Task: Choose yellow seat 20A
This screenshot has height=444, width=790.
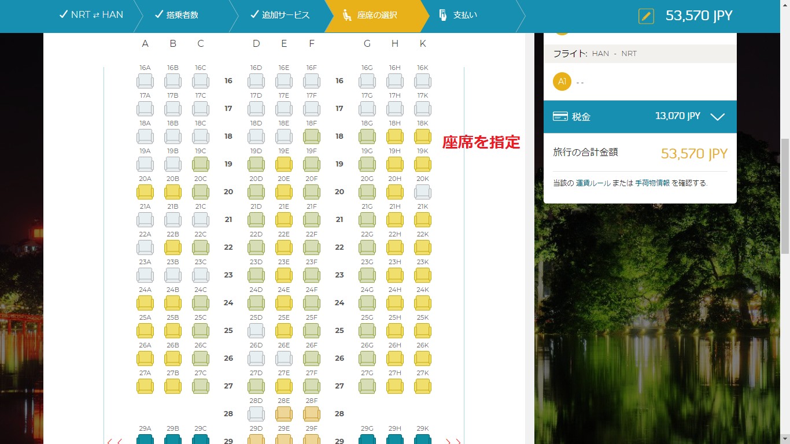Action: (x=145, y=192)
